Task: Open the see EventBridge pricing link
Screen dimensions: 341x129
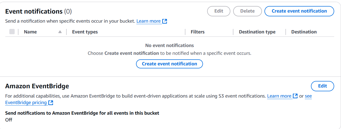Action: (26, 103)
